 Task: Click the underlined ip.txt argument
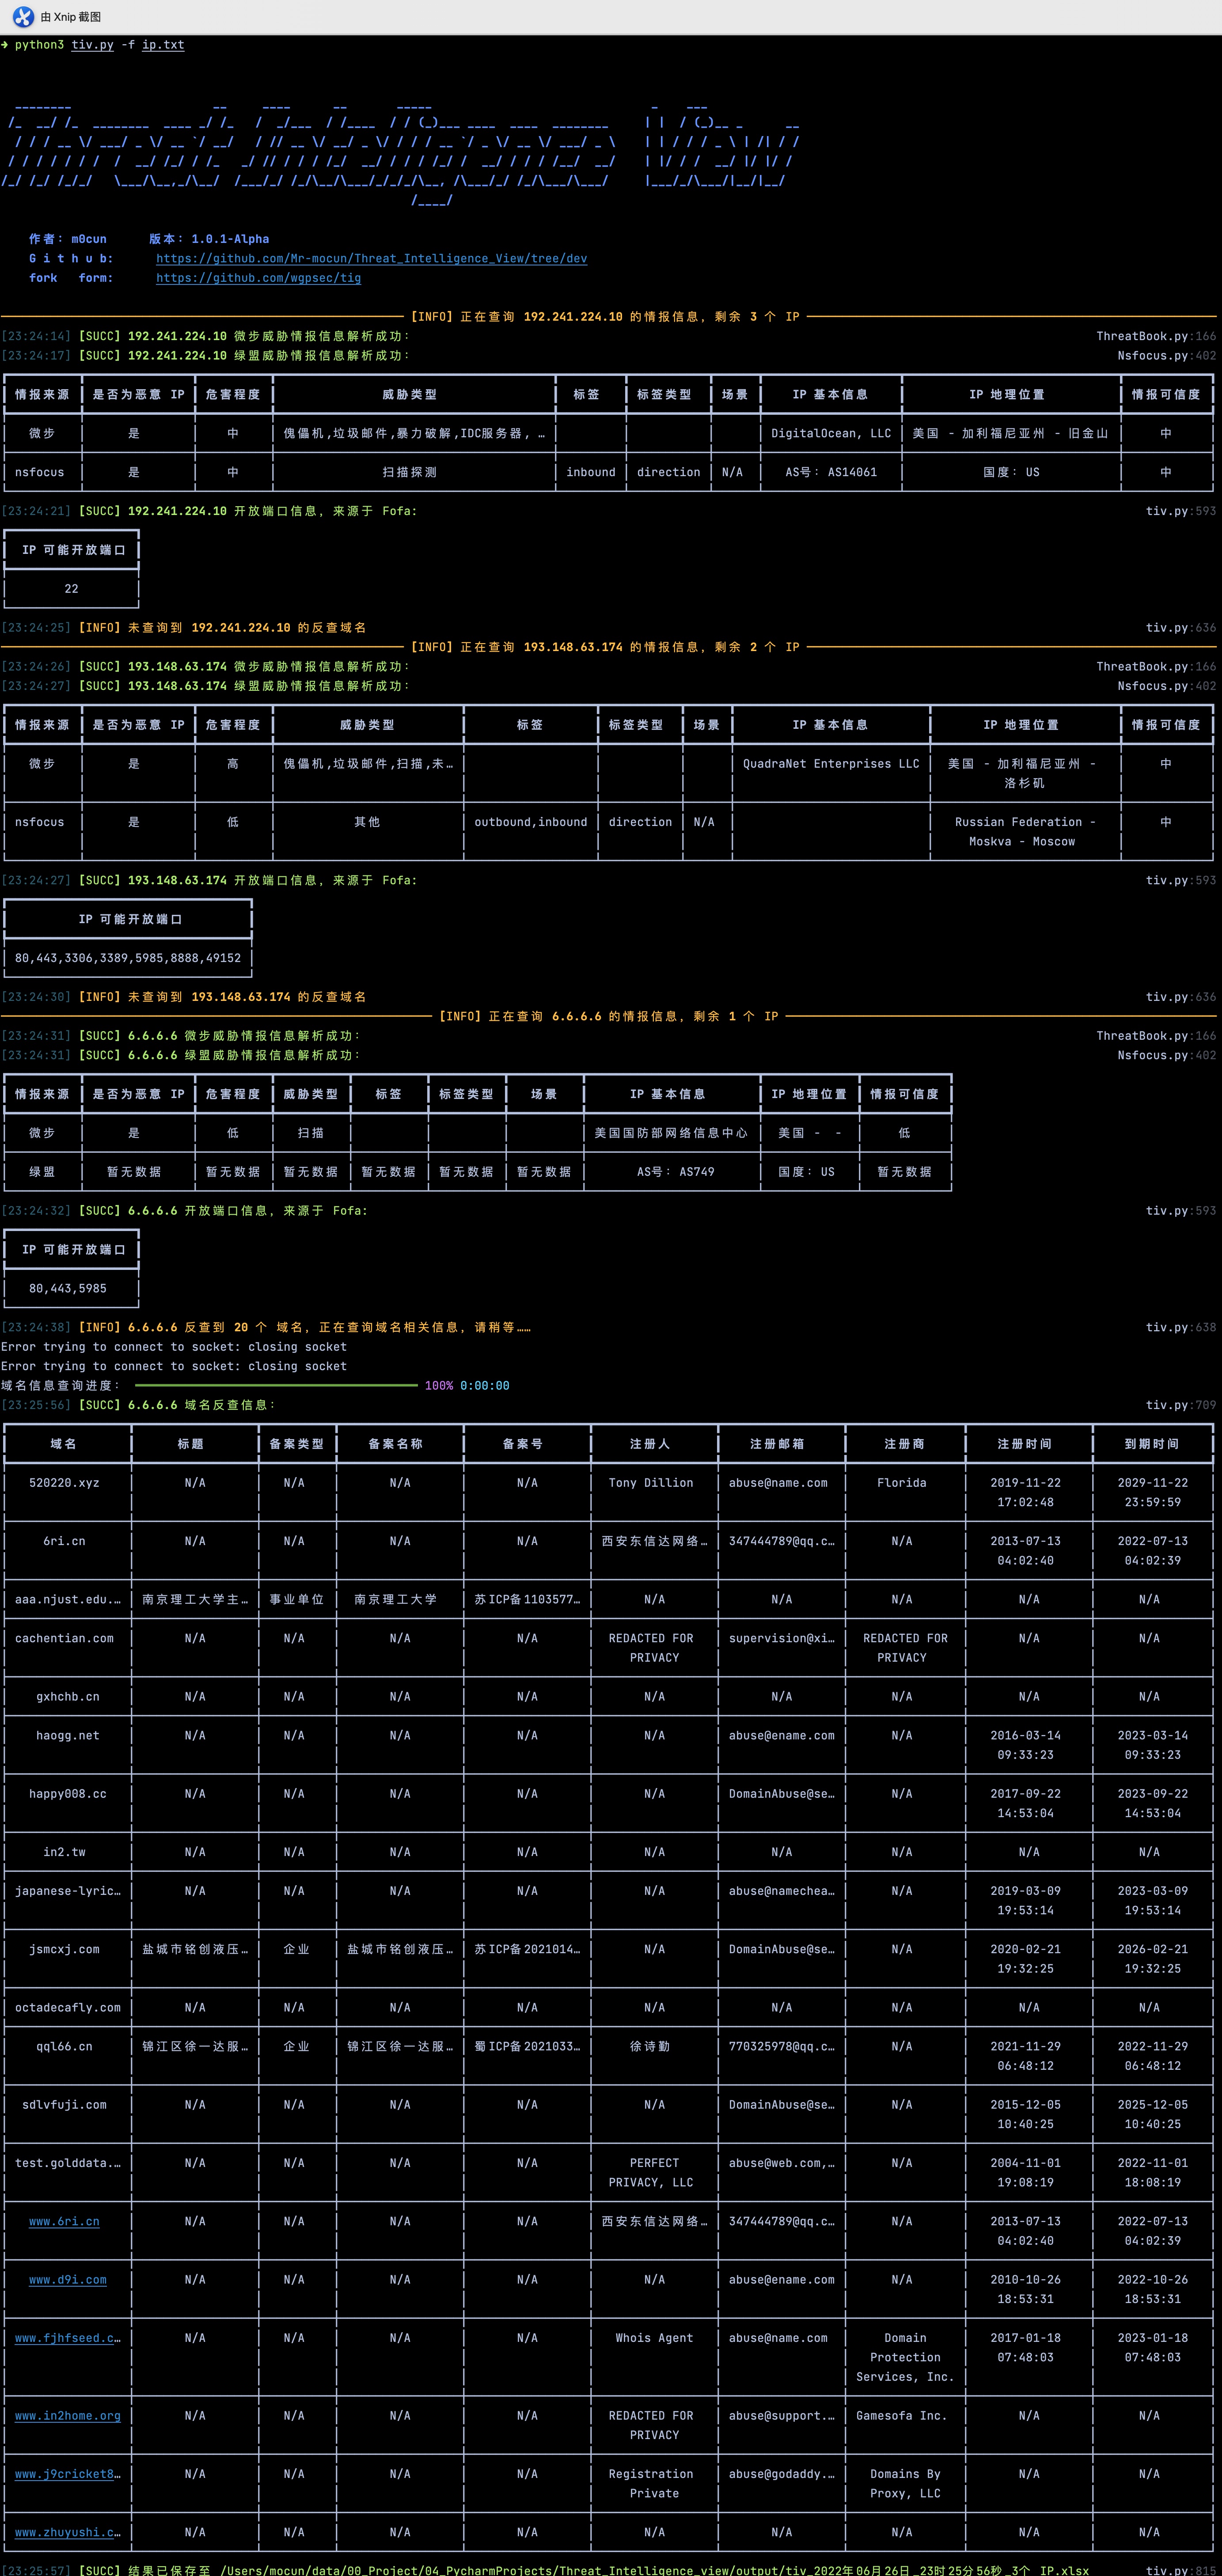tap(163, 45)
